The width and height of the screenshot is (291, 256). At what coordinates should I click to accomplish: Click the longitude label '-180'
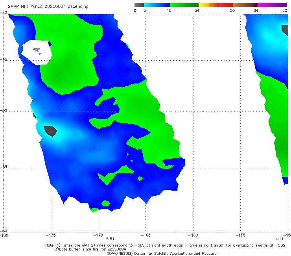tap(4, 235)
